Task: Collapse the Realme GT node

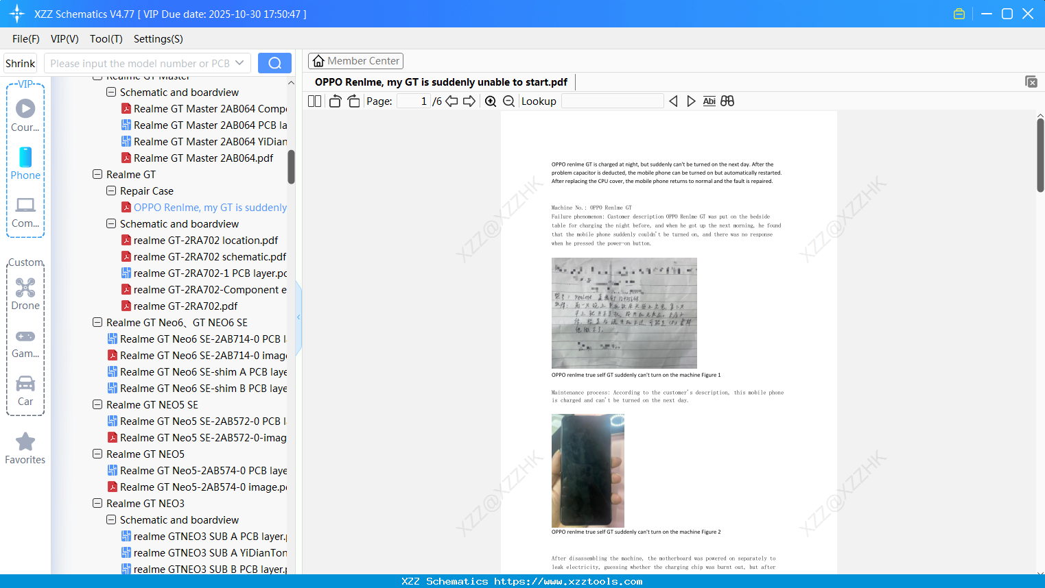Action: [x=97, y=175]
